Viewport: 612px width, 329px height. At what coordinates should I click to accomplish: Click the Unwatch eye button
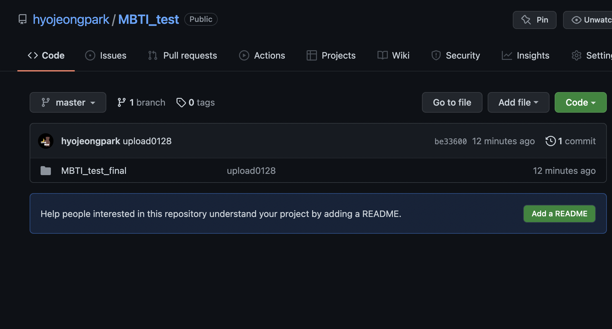pos(588,20)
